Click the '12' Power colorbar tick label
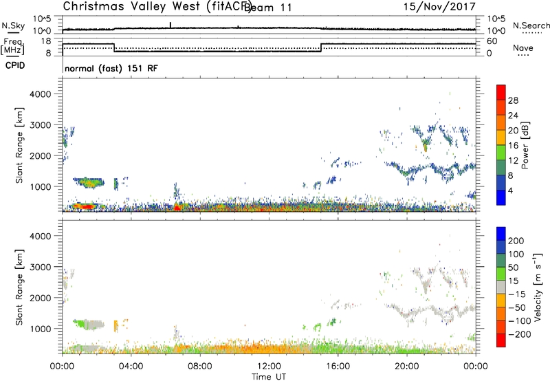Image resolution: width=550 pixels, height=381 pixels. (x=513, y=161)
